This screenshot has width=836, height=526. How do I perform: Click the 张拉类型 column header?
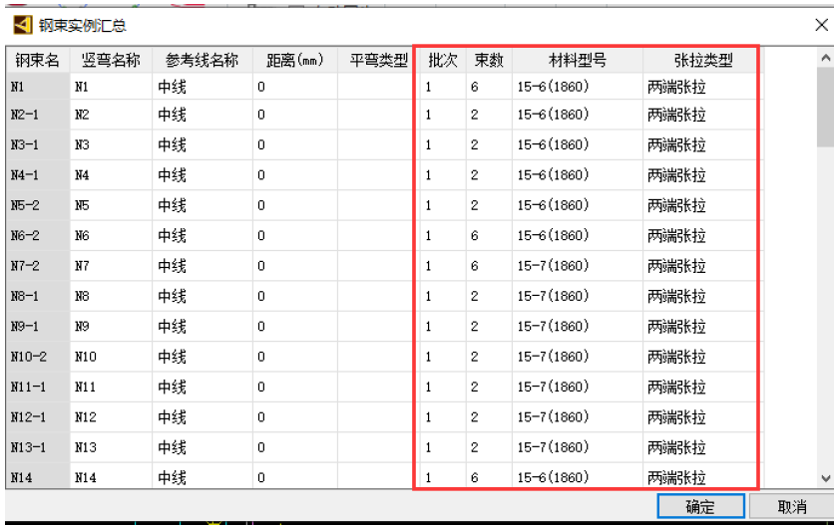(703, 60)
